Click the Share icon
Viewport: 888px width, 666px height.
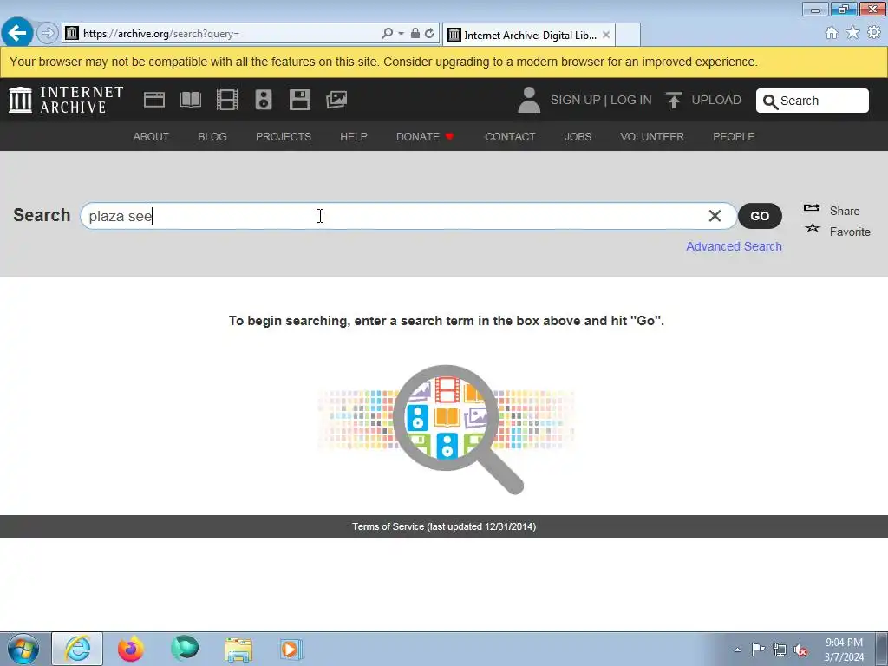812,208
